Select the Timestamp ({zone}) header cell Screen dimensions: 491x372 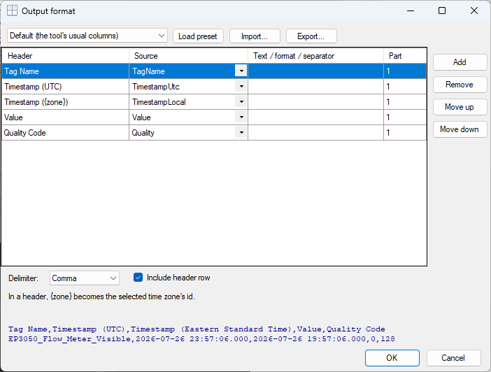tap(66, 102)
